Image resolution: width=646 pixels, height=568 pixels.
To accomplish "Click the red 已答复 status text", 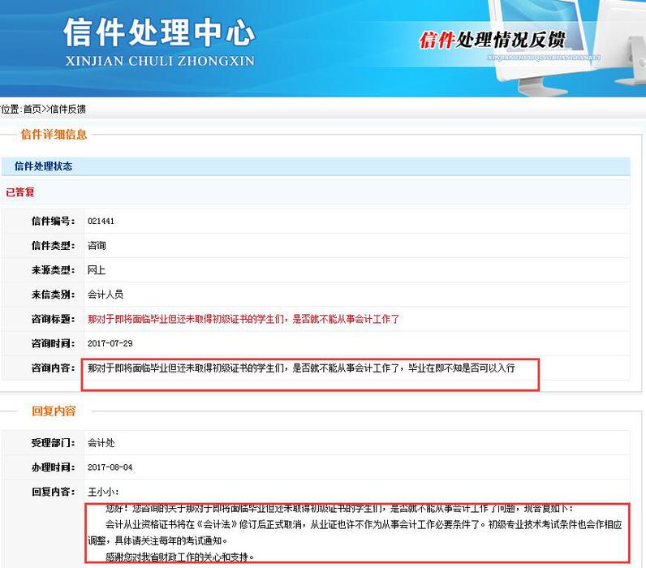I will tap(20, 192).
